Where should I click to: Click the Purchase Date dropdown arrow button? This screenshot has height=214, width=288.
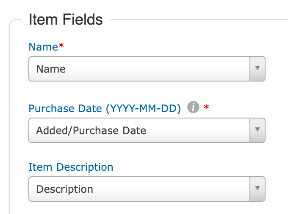point(257,130)
